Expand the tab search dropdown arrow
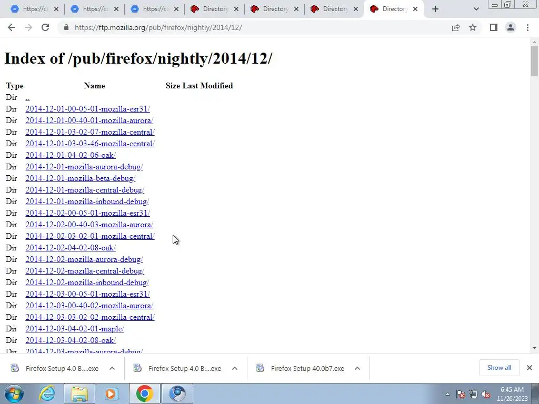 click(476, 9)
